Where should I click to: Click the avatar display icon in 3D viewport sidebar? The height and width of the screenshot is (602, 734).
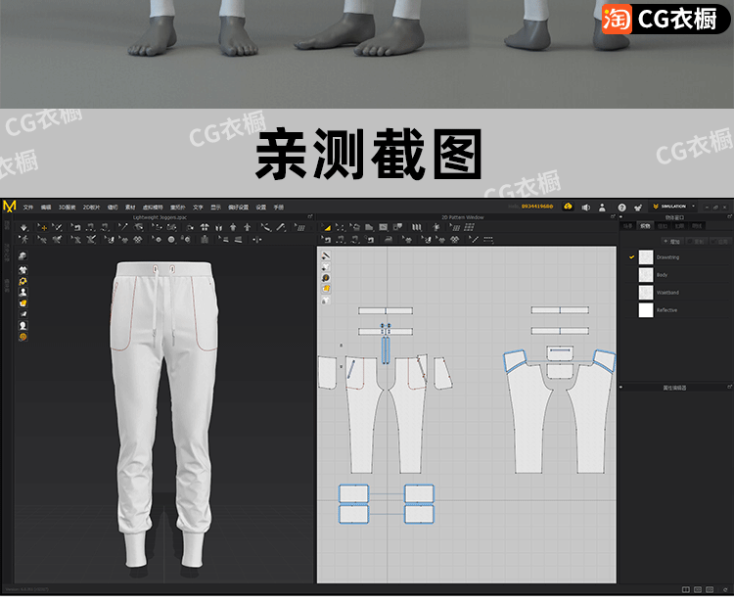coord(23,292)
